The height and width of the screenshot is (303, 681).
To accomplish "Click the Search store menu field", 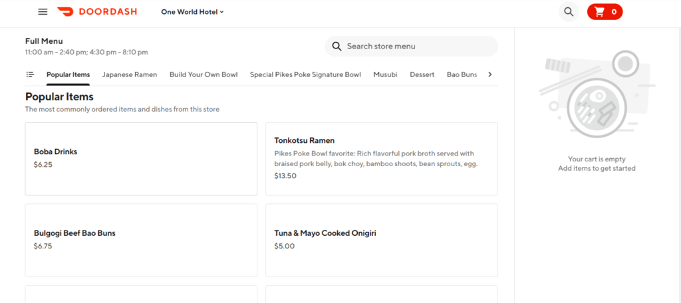I will (411, 47).
